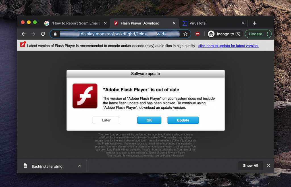Open Chrome's three-dot menu
The image size is (291, 187).
pos(267,34)
